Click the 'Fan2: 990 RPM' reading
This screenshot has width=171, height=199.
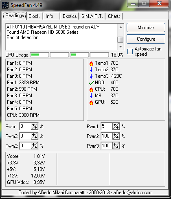point(22,89)
